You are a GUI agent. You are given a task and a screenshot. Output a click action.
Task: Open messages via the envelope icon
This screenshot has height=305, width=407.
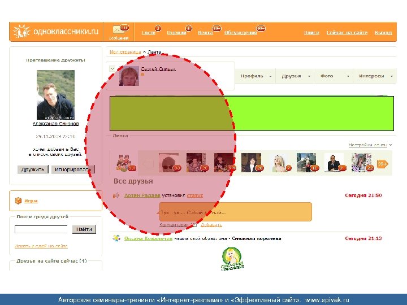point(119,29)
